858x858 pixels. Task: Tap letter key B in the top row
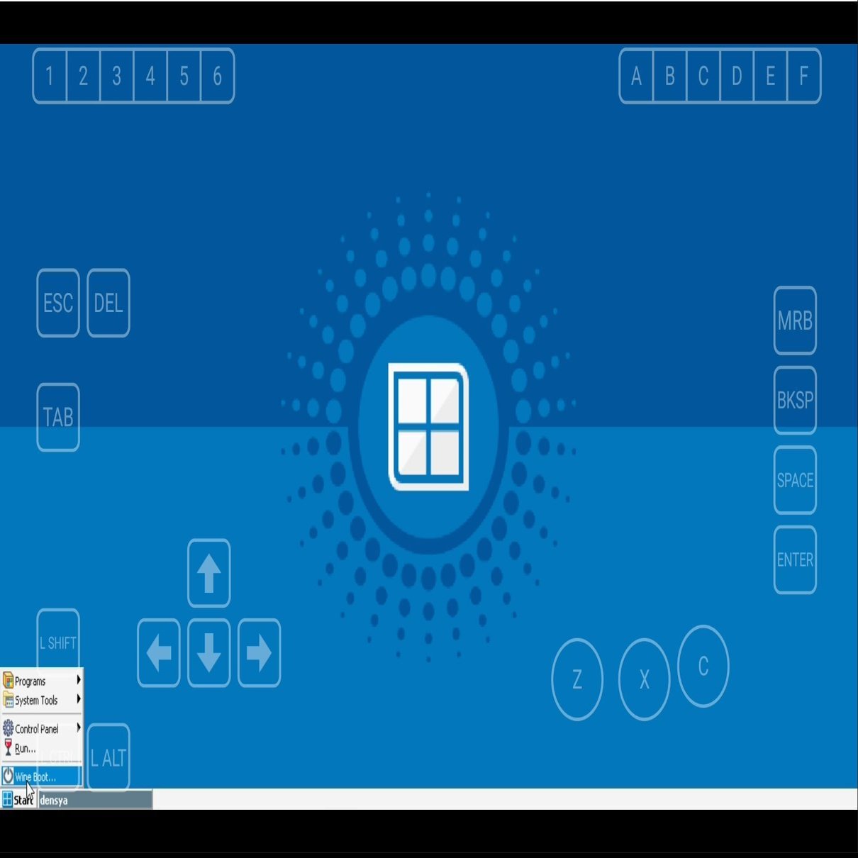pyautogui.click(x=669, y=76)
